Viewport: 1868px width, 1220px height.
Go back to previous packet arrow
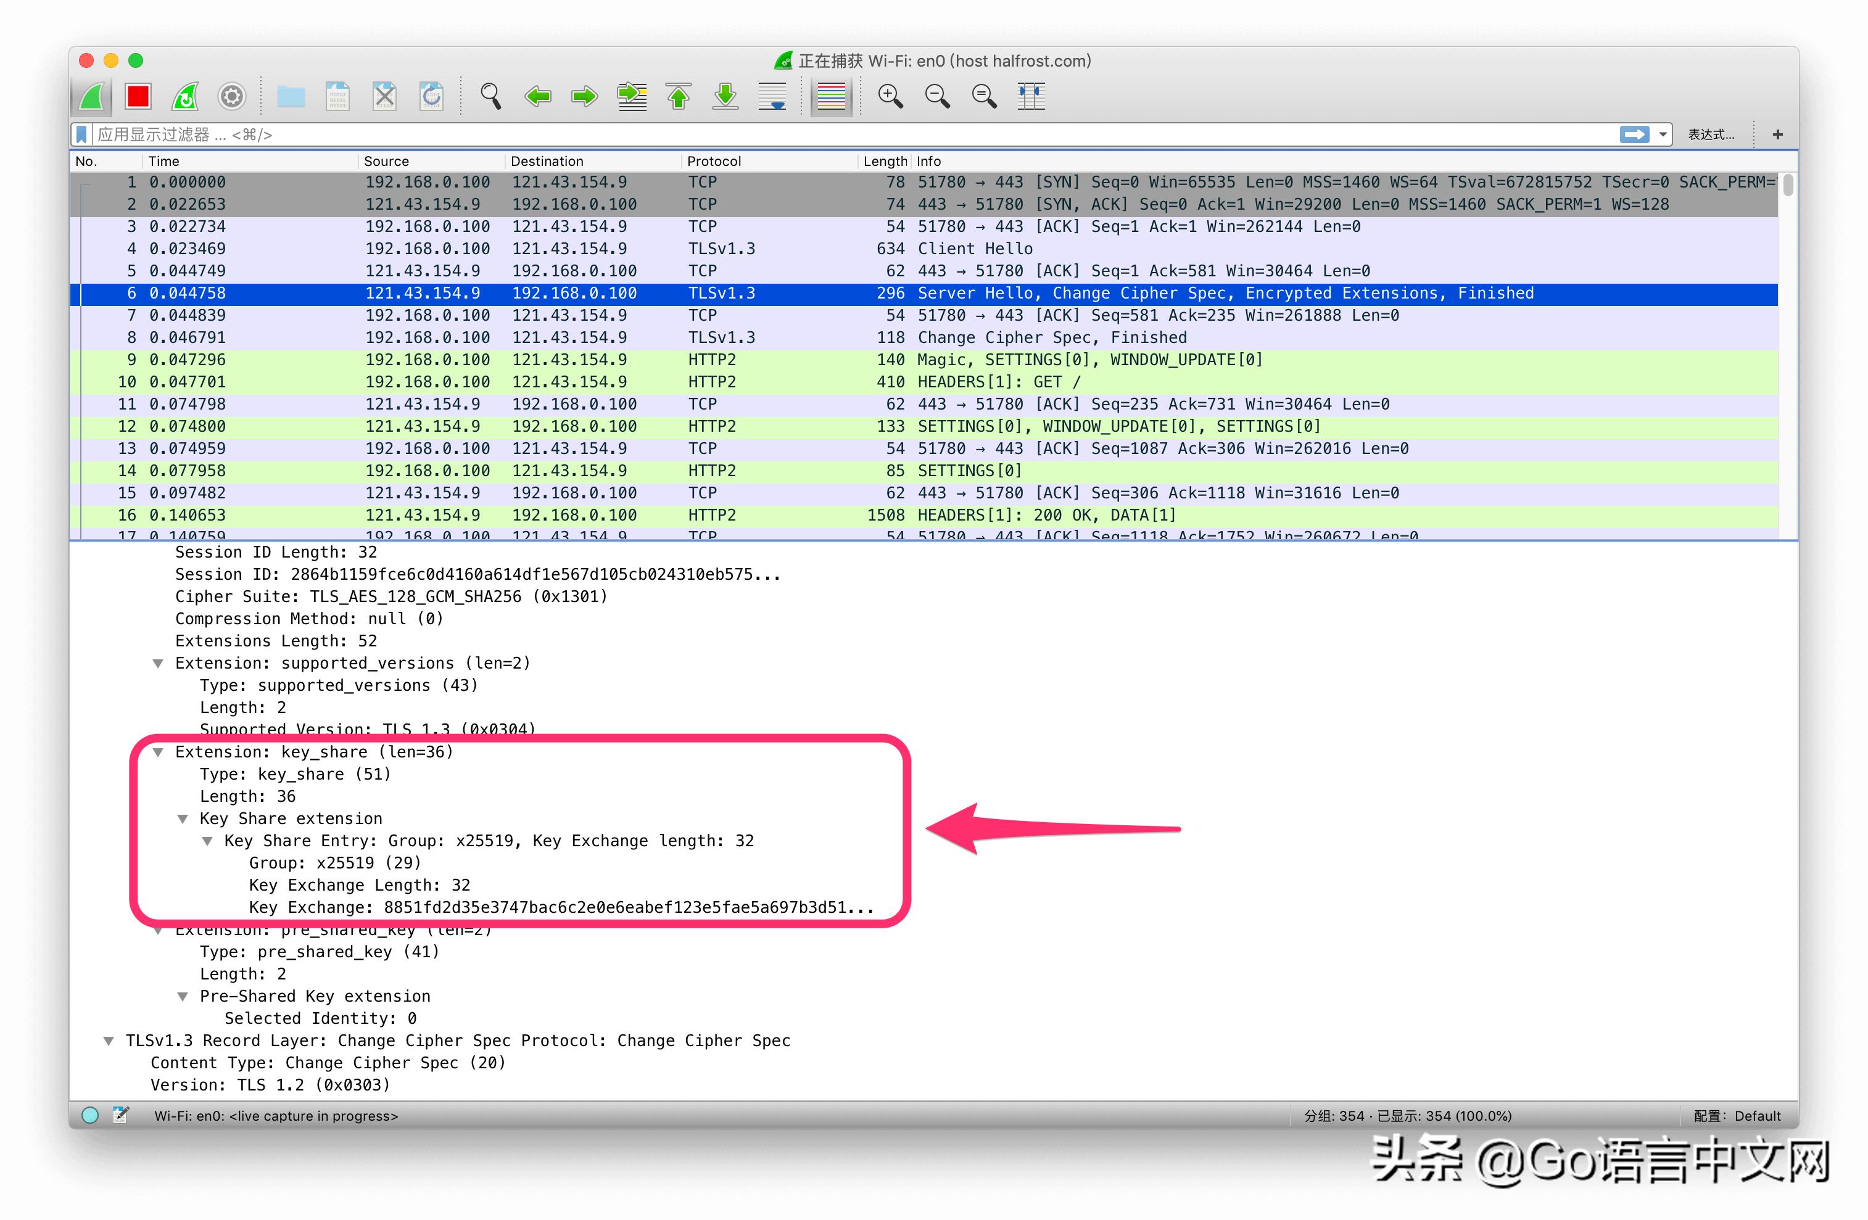(538, 96)
